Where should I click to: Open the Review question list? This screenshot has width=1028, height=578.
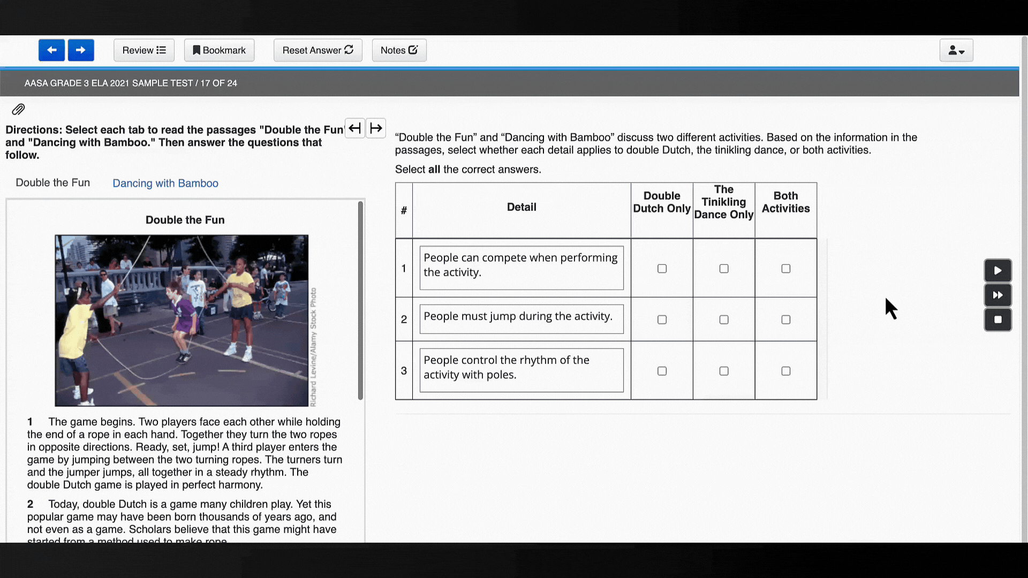point(144,50)
